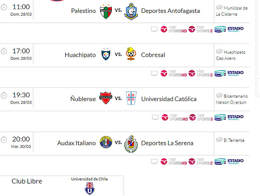Click the Municipal de La Cisterna stadium
This screenshot has height=196, width=260.
coord(231,11)
